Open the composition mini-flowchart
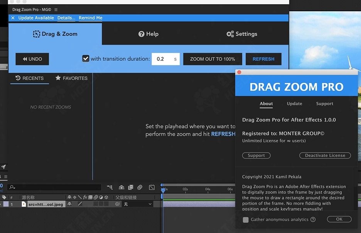Screen dimensions: 361x233 pos(110,187)
